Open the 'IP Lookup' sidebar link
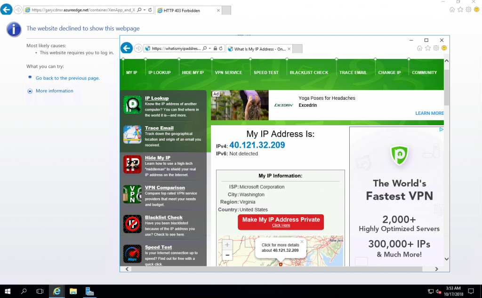This screenshot has height=298, width=482. pyautogui.click(x=157, y=98)
